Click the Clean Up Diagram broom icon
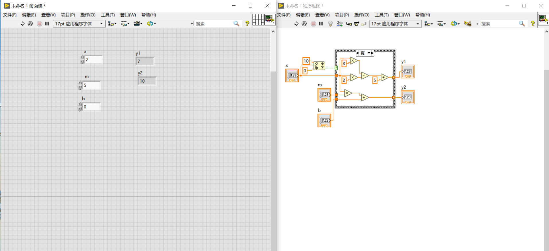The image size is (549, 251). coord(468,23)
